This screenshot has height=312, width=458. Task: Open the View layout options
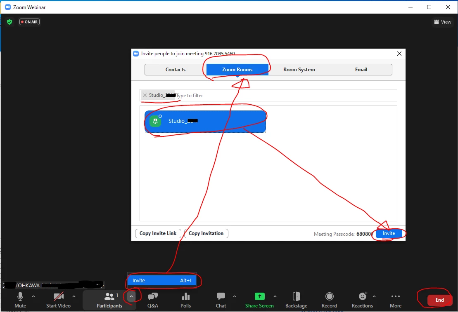443,22
